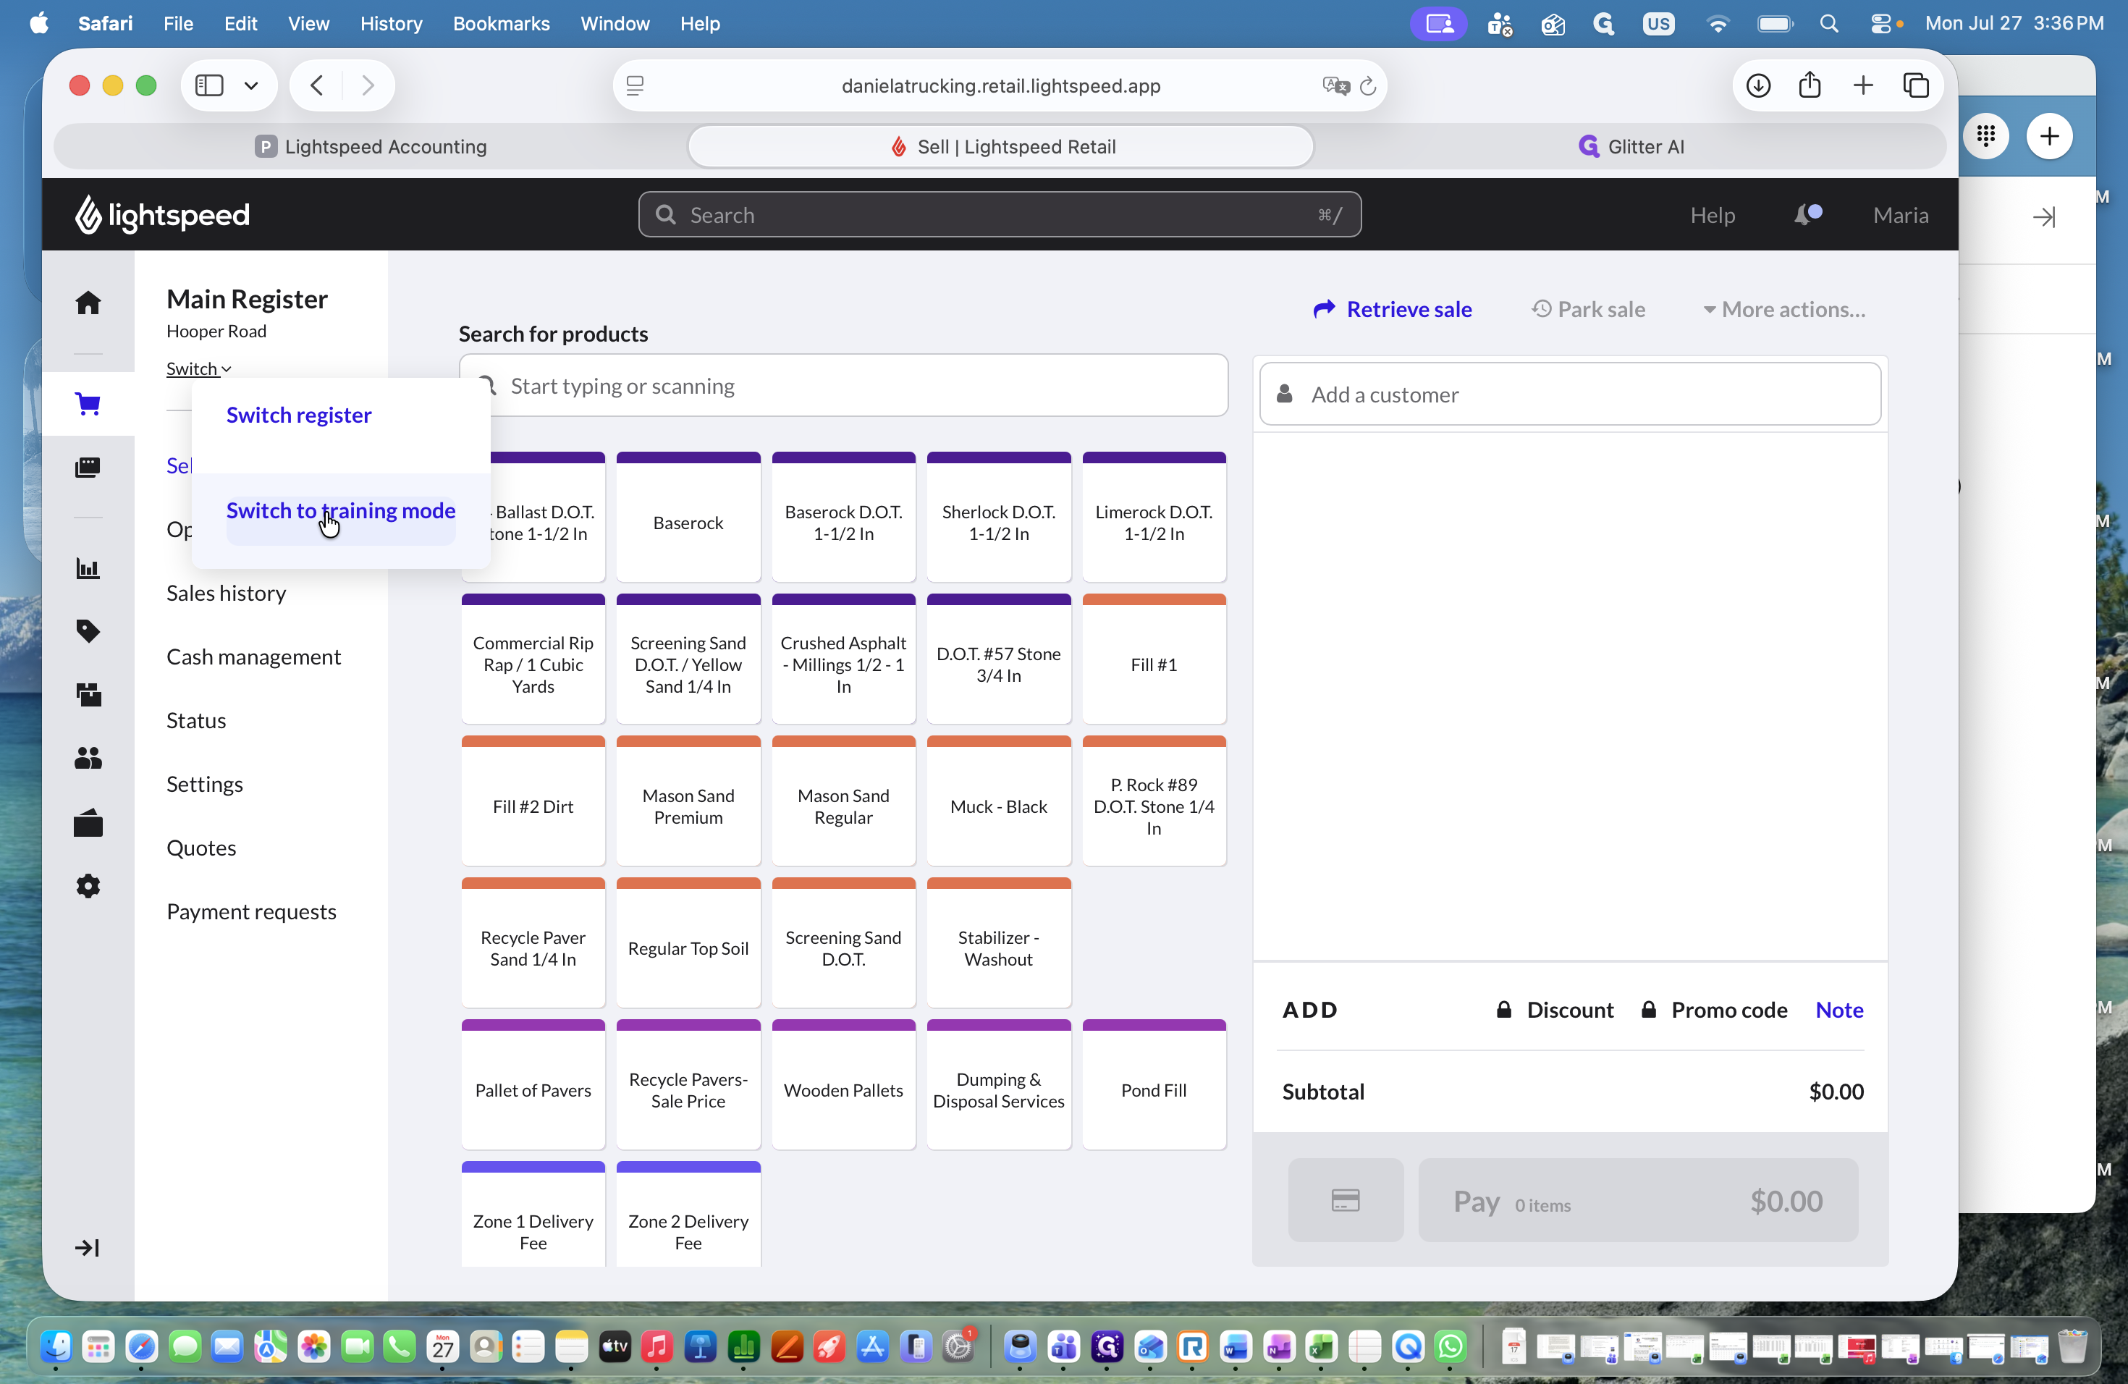Open the Customers people icon
Screen dimensions: 2128x1384
(88, 758)
